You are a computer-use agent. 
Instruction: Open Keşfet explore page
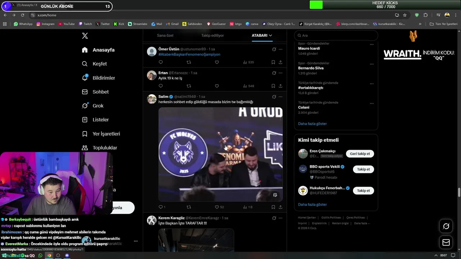94,64
